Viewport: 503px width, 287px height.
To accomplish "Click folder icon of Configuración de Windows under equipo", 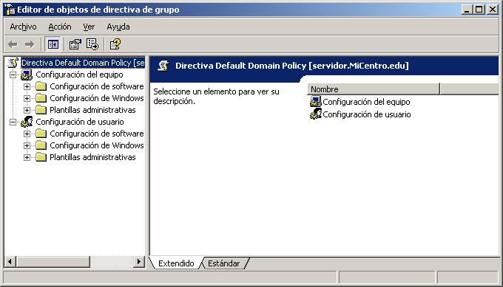I will (x=41, y=98).
